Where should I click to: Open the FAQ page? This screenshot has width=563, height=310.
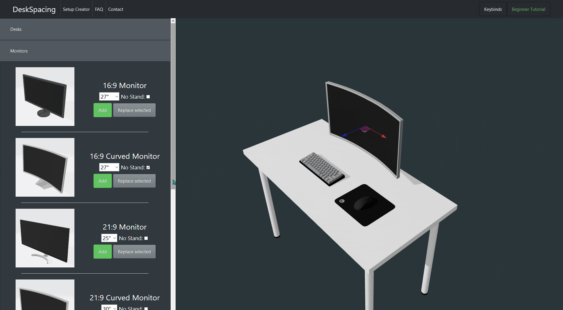(x=99, y=9)
